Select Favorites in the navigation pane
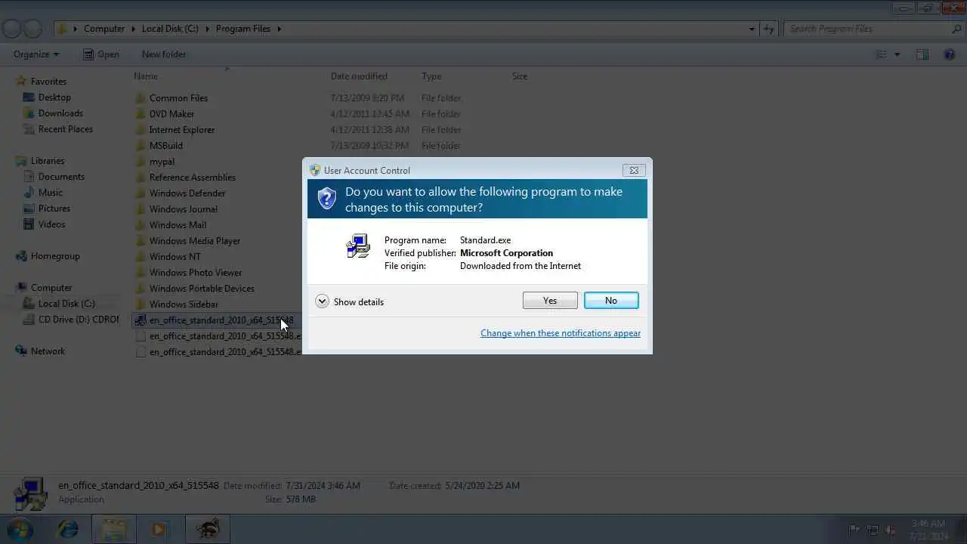 pos(48,82)
